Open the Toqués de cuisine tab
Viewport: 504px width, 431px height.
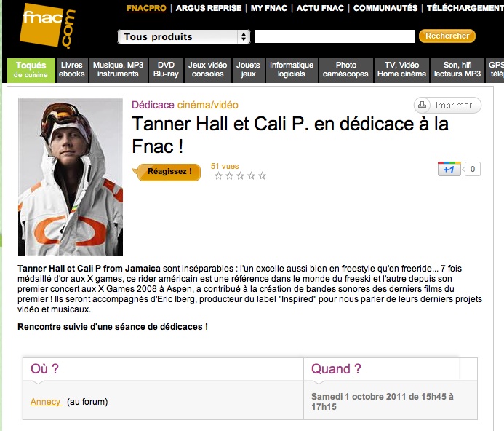31,70
